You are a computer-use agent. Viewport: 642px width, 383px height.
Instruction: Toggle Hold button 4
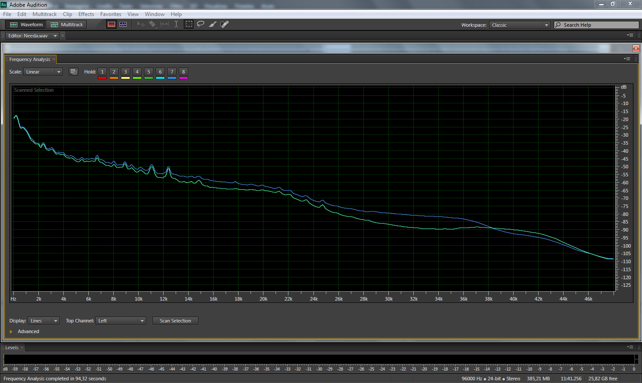(137, 72)
